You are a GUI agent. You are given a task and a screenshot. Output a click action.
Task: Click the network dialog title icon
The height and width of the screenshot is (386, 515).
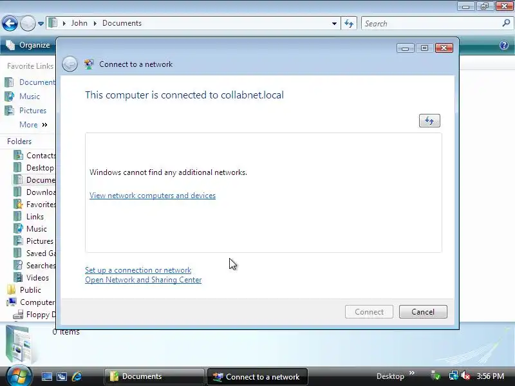point(89,64)
